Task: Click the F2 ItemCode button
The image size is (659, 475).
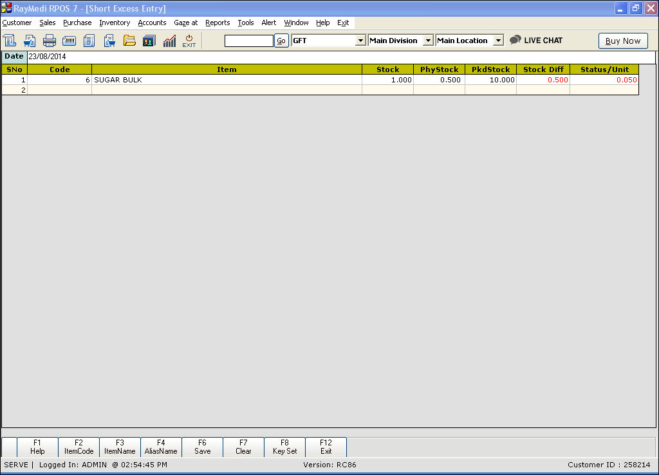Action: pyautogui.click(x=79, y=447)
